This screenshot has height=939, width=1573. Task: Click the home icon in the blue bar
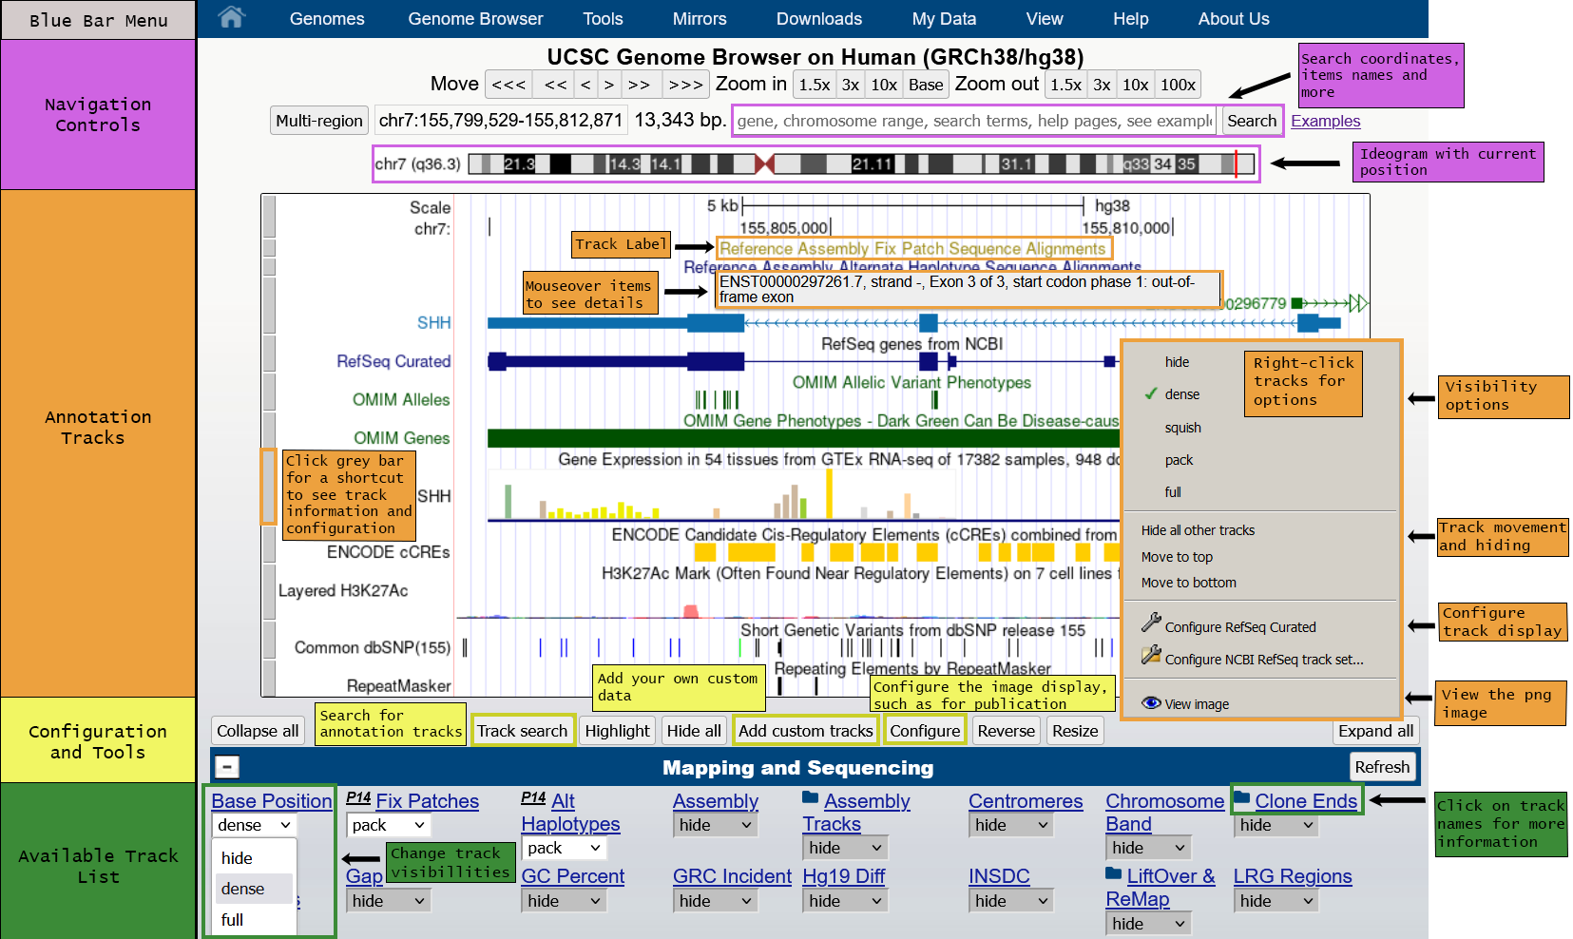231,17
